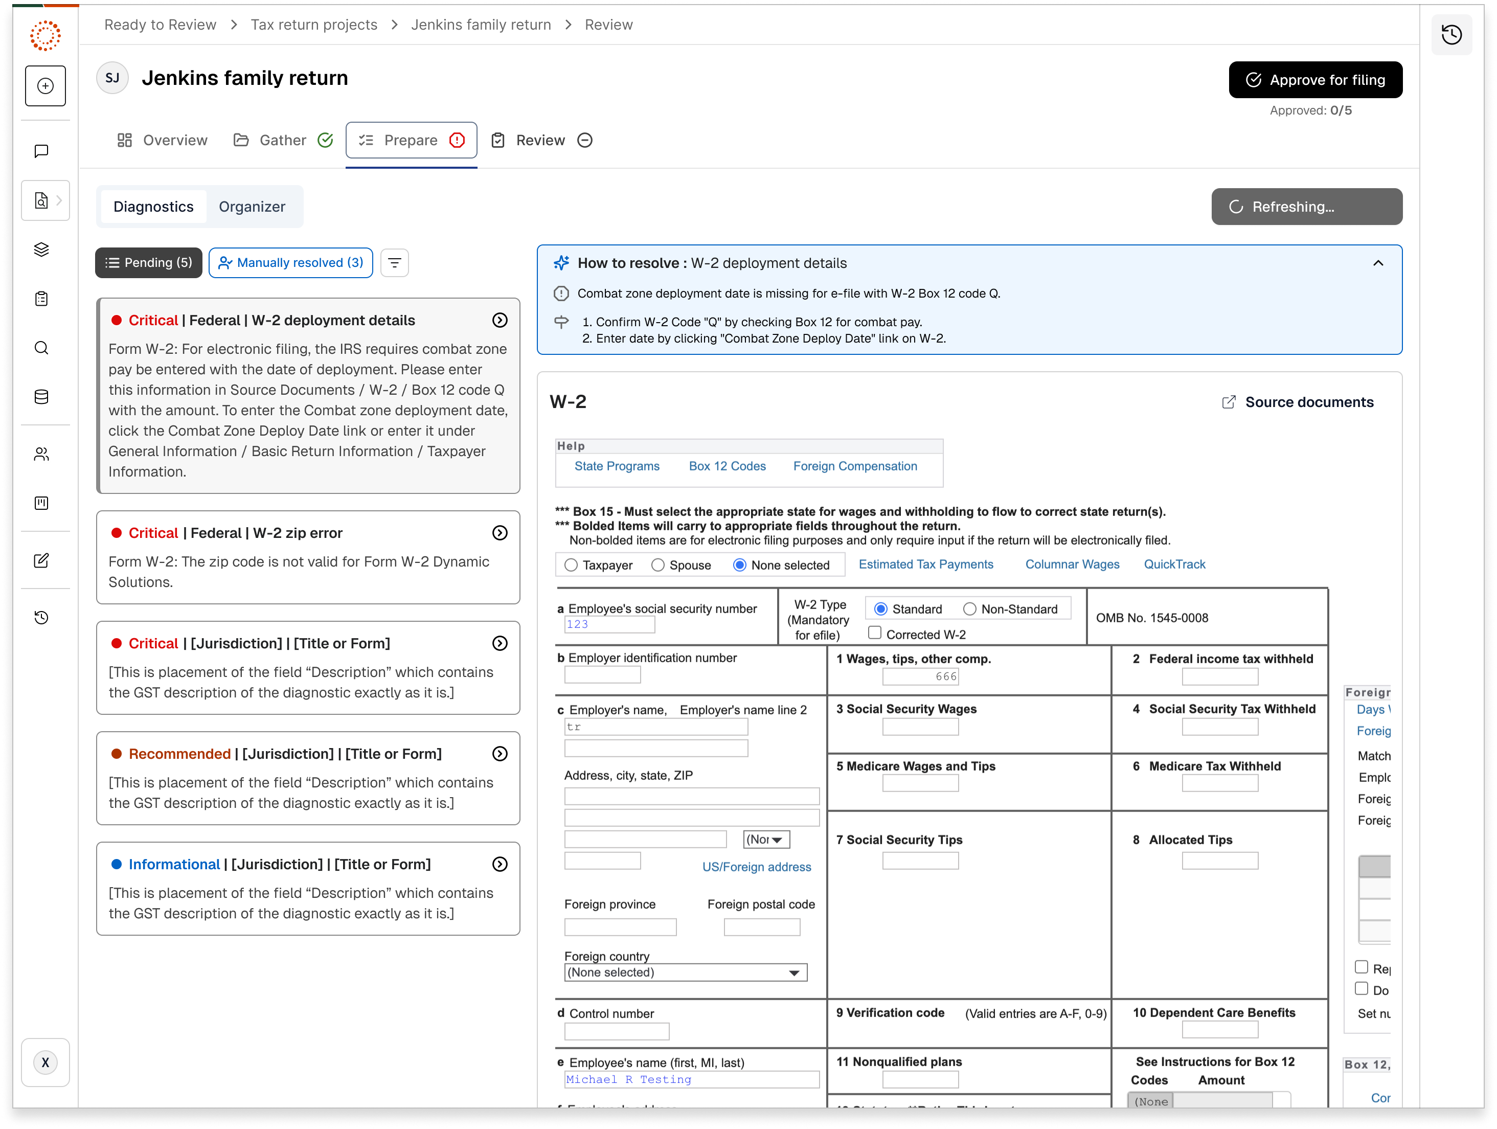Click the database sidebar icon
Image resolution: width=1497 pixels, height=1129 pixels.
[41, 397]
